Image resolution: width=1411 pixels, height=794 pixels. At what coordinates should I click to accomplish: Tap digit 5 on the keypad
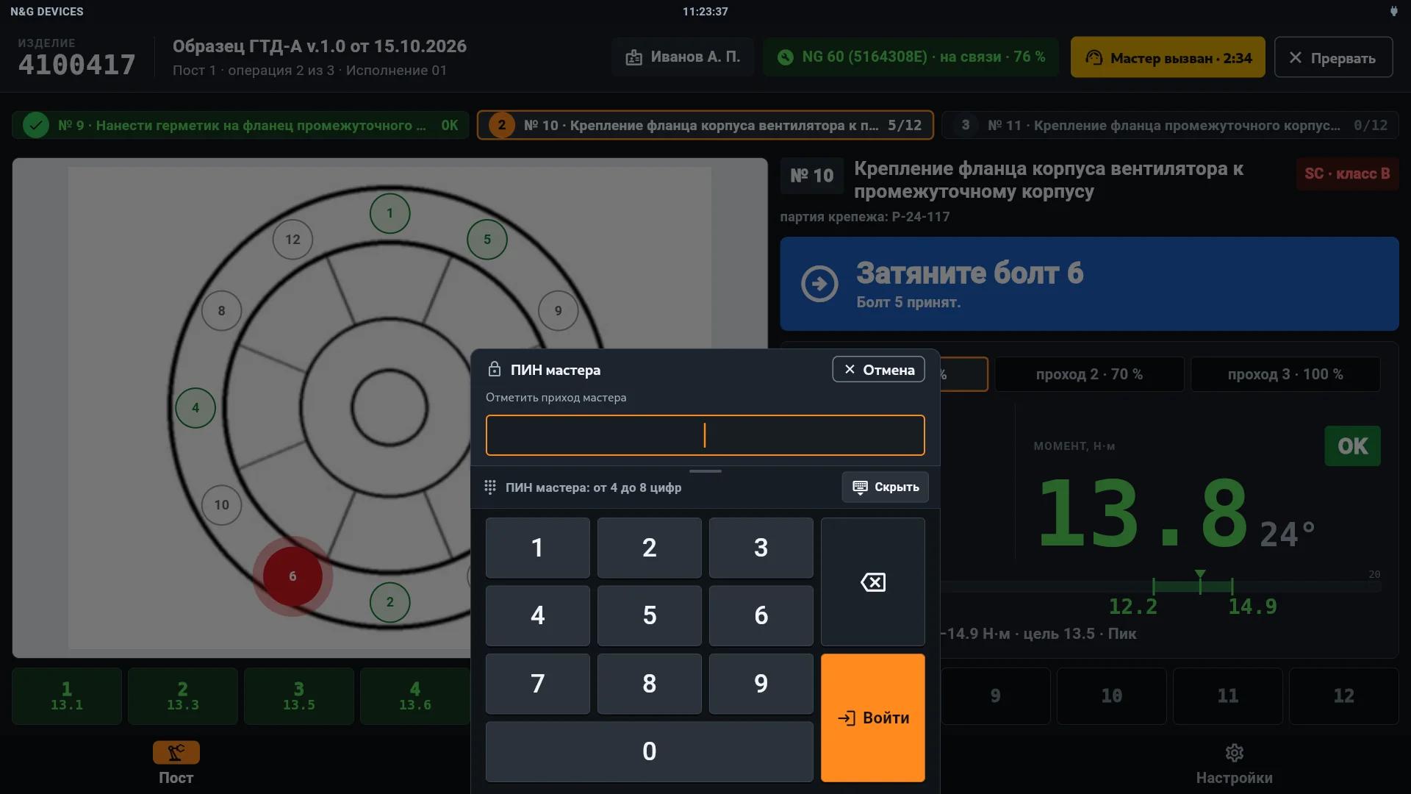[649, 615]
